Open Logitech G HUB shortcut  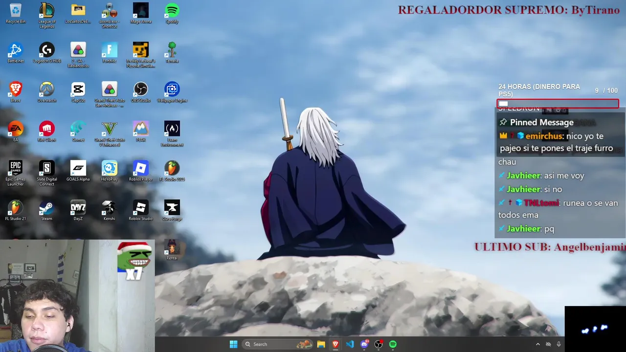(x=47, y=53)
